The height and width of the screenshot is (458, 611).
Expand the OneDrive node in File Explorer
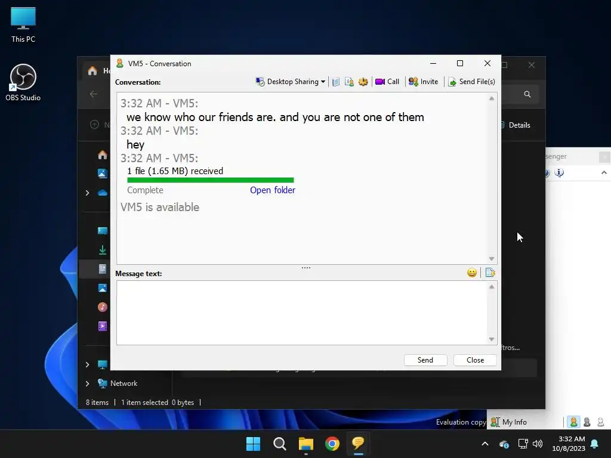(87, 193)
